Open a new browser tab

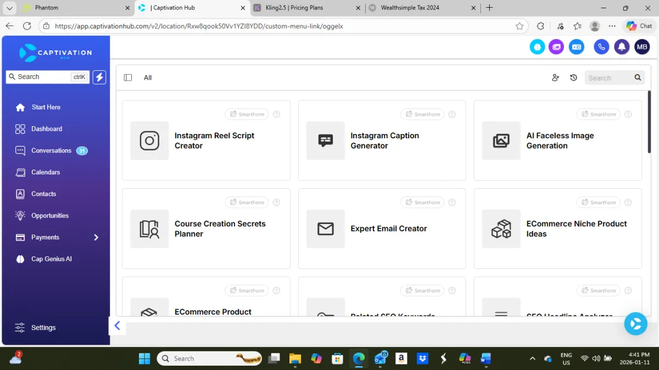tap(489, 8)
